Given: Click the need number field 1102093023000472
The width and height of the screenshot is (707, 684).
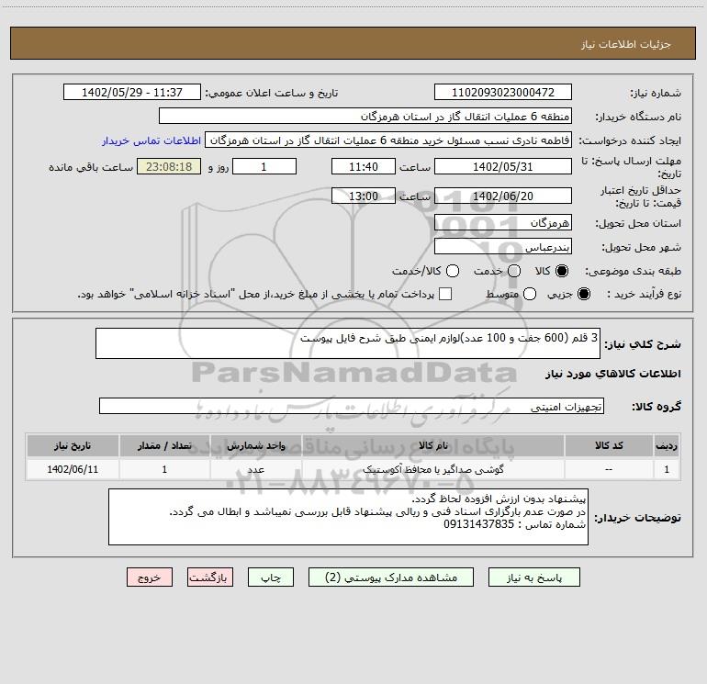Looking at the screenshot, I should click(503, 92).
